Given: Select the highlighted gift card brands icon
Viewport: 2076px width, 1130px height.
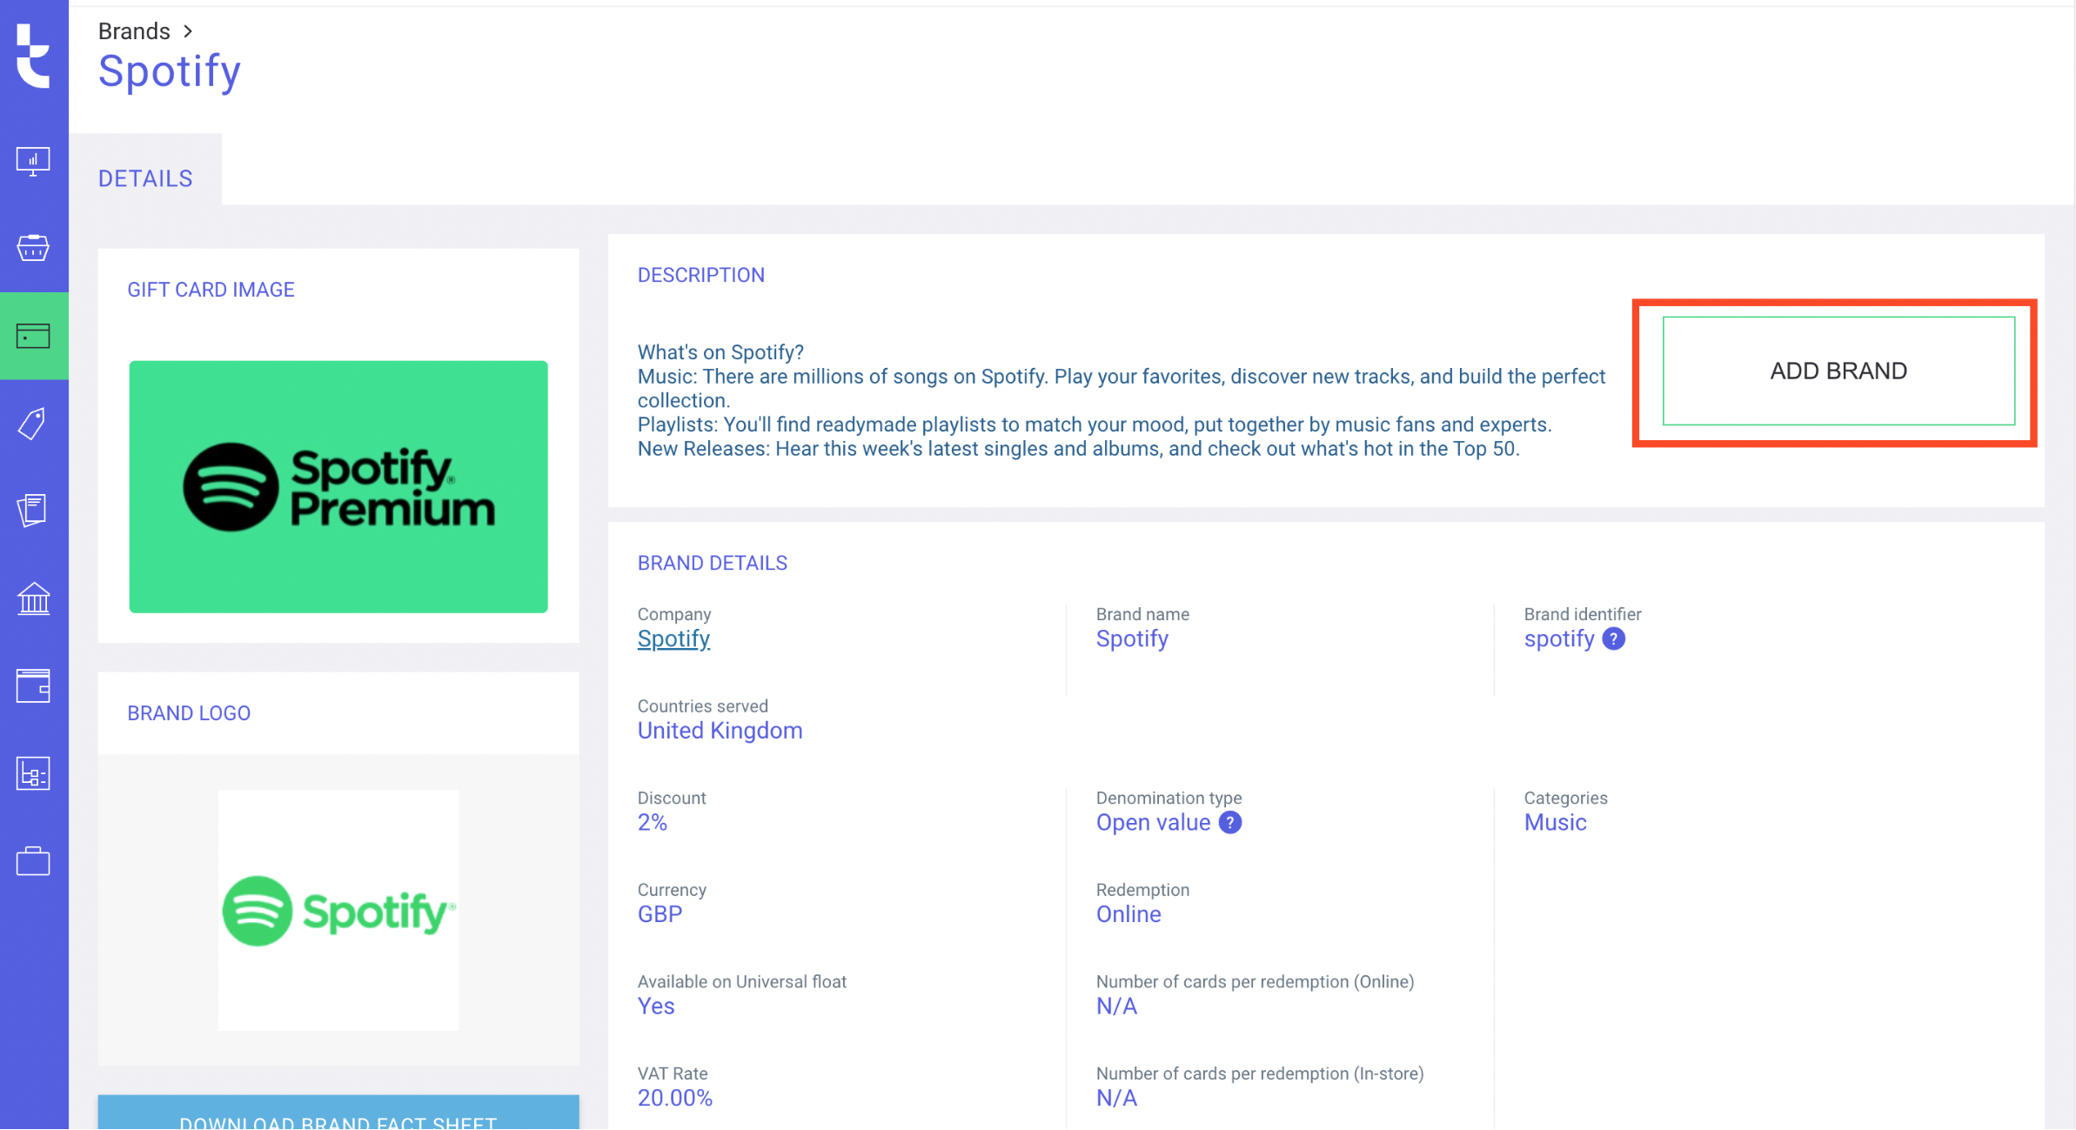Looking at the screenshot, I should point(34,336).
